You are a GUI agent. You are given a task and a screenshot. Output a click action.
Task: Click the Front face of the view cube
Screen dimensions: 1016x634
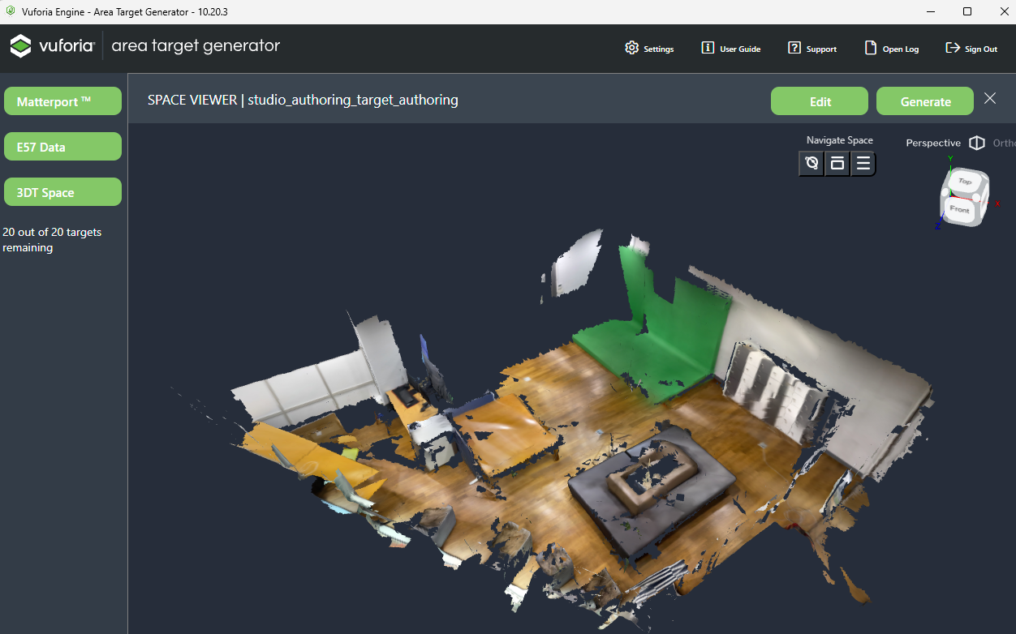pyautogui.click(x=960, y=209)
